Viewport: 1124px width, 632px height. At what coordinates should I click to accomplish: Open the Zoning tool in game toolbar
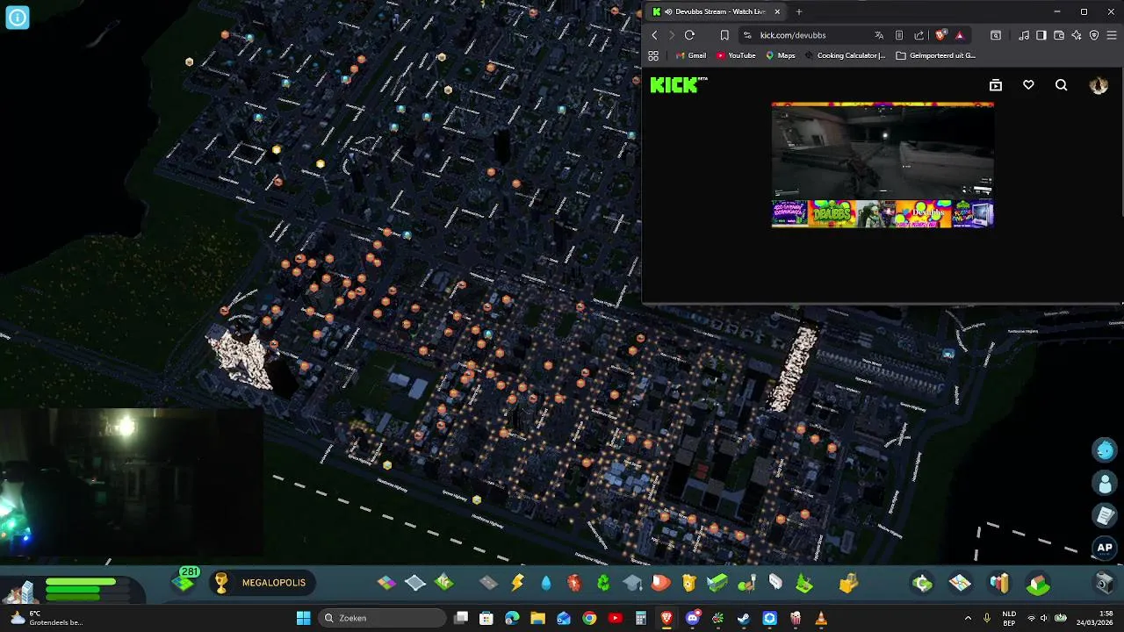point(387,583)
